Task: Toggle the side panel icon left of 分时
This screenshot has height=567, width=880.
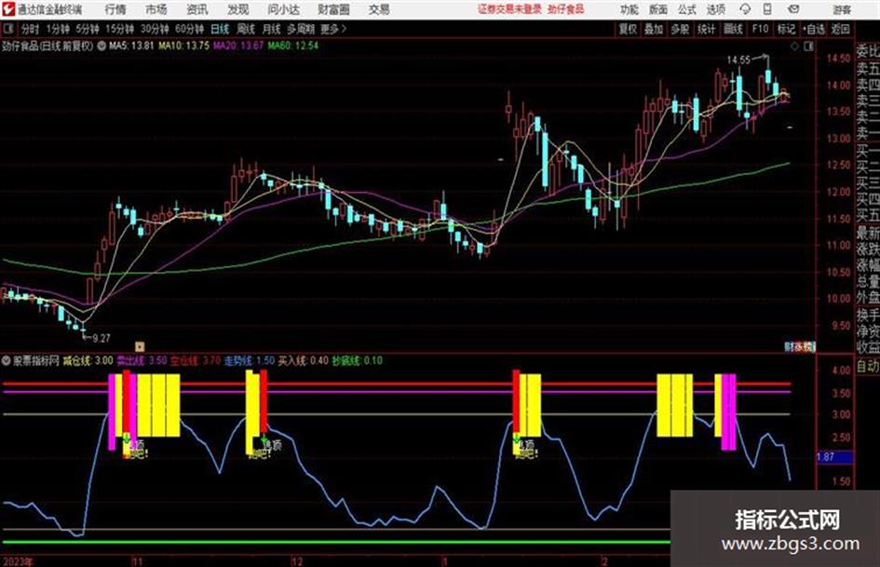Action: [x=8, y=29]
